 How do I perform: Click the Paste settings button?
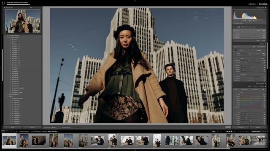(x=32, y=128)
